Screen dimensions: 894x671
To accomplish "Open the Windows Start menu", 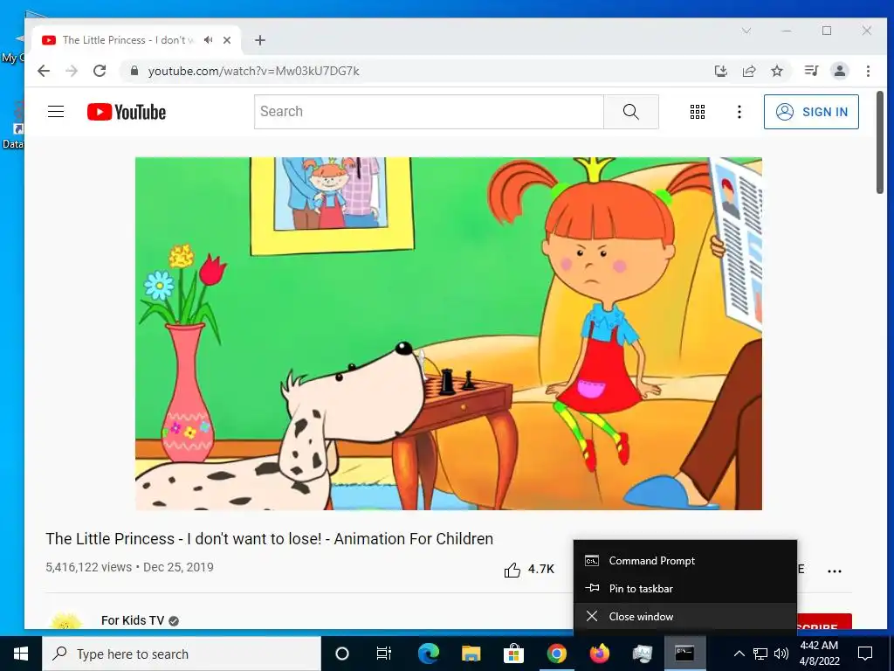I will coord(21,654).
